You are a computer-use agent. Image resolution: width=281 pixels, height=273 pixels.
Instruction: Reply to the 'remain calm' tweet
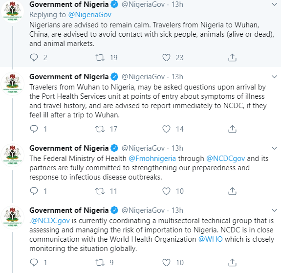tap(34, 58)
